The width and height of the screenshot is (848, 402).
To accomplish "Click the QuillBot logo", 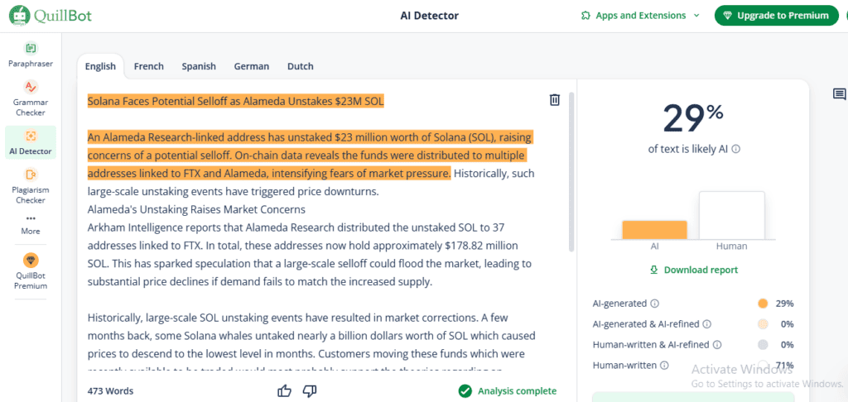I will pos(51,15).
